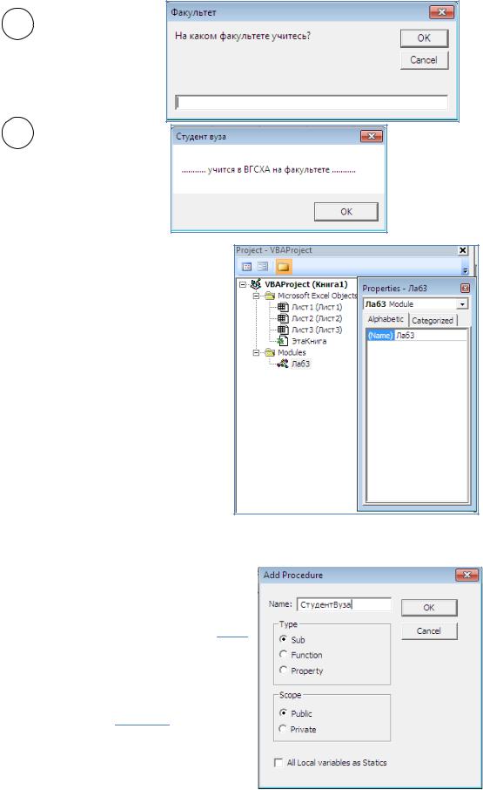Close the Add Procedure dialog
The width and height of the screenshot is (483, 790).
467,575
